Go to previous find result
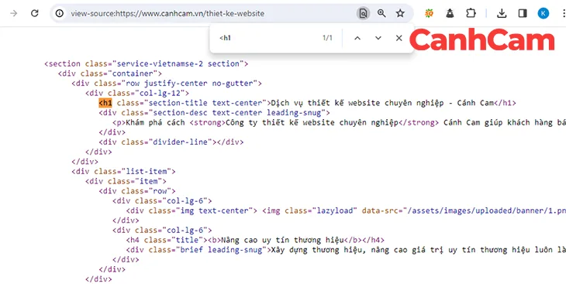Screen dimensions: 566x284 pos(357,38)
